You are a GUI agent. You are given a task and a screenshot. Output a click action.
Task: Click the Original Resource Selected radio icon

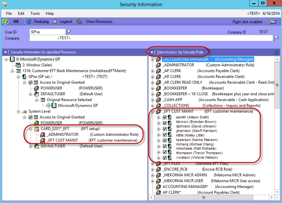pyautogui.click(x=49, y=106)
